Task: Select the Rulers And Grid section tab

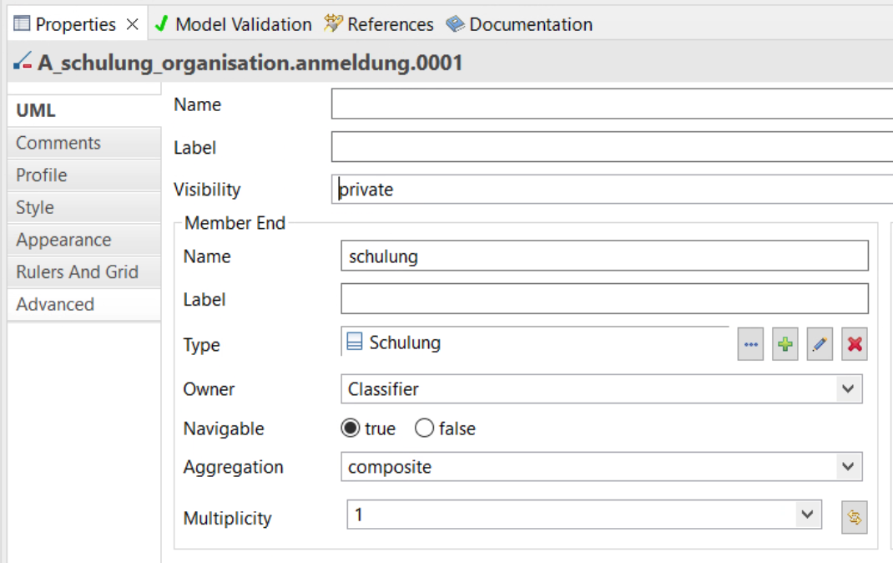Action: [84, 271]
